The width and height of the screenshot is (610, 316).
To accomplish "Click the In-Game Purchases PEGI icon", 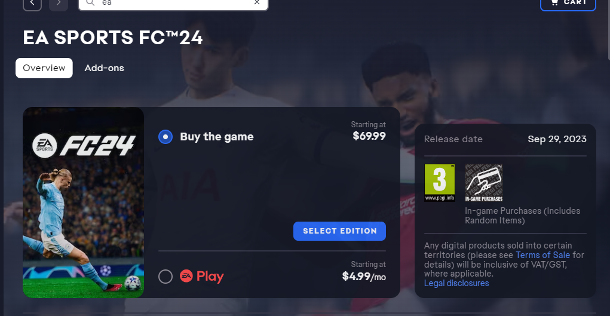I will tap(484, 183).
